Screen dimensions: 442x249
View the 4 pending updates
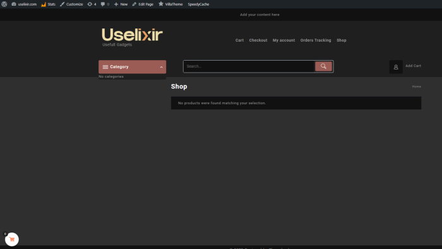92,4
